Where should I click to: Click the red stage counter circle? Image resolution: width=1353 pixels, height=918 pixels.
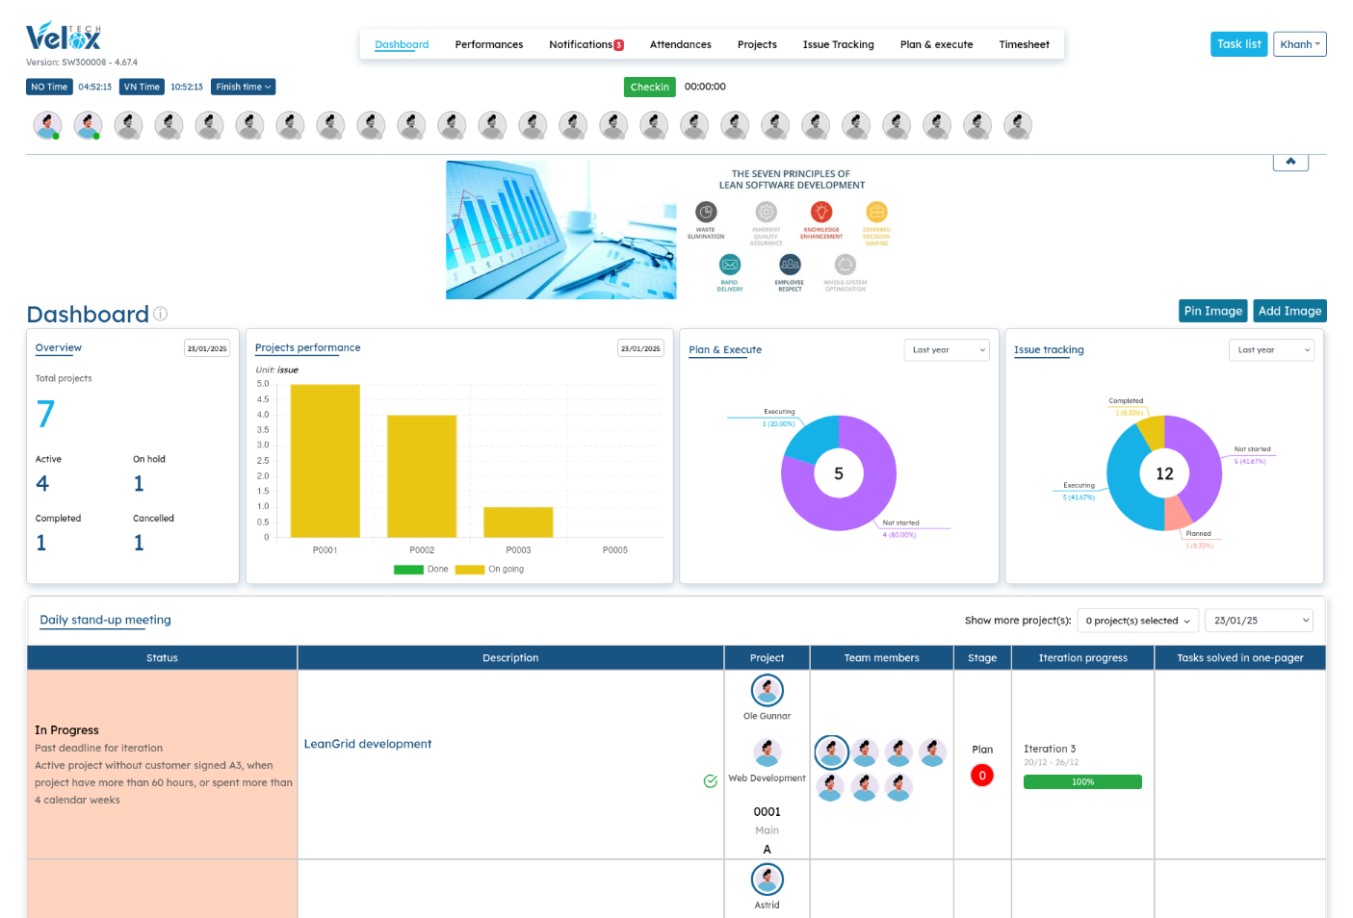point(981,776)
